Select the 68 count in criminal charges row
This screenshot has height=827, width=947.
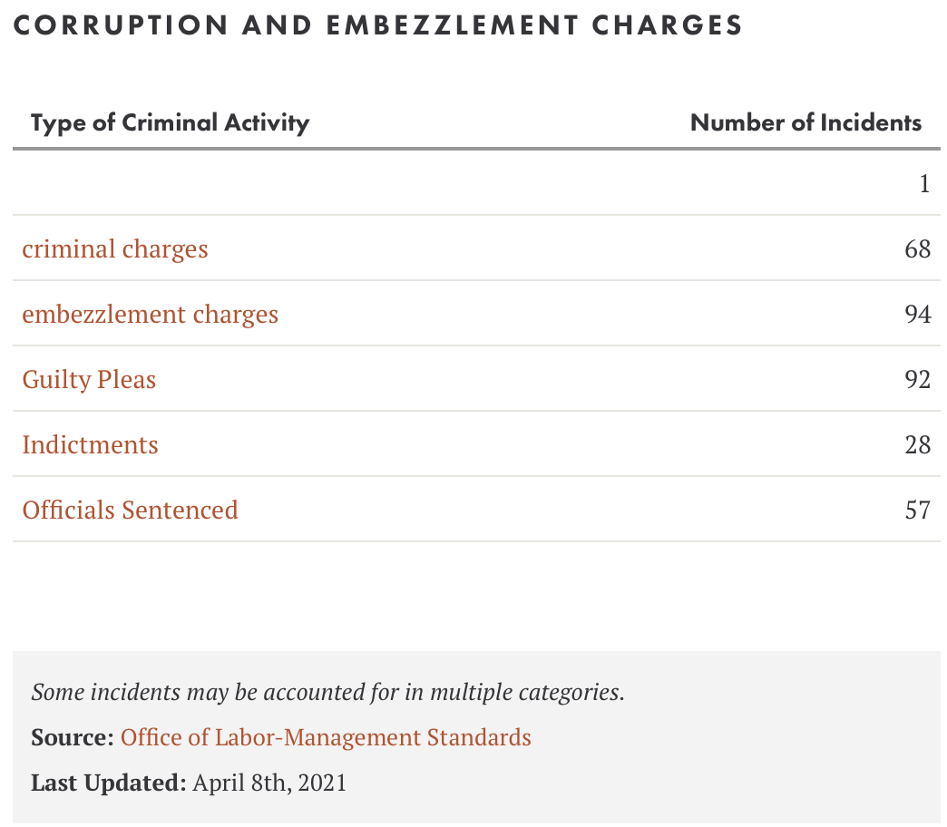coord(917,249)
